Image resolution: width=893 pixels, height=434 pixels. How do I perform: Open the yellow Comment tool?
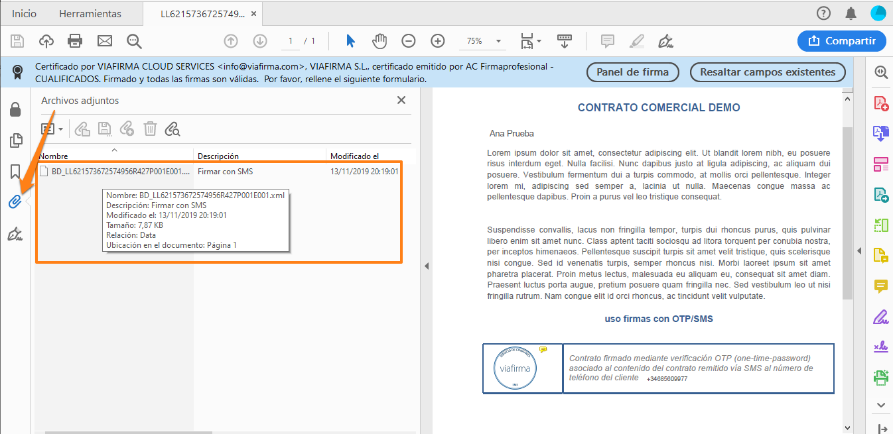pos(881,286)
